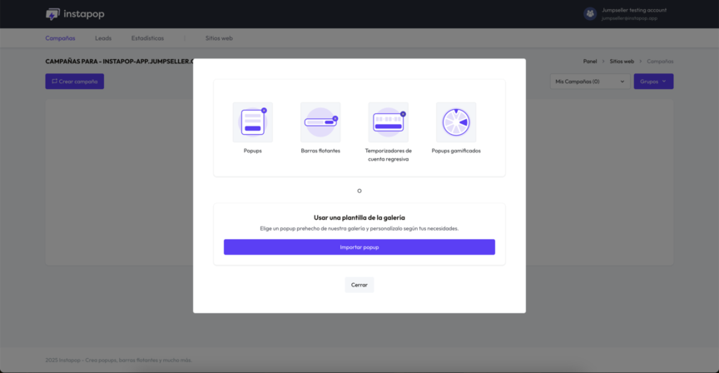Click the Instapop logo in header

(x=75, y=14)
